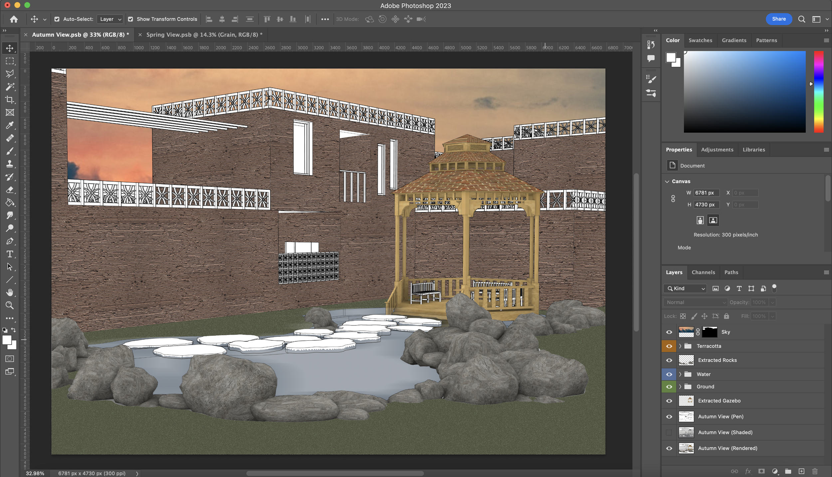
Task: Open the Normal blend mode dropdown
Action: pyautogui.click(x=695, y=302)
